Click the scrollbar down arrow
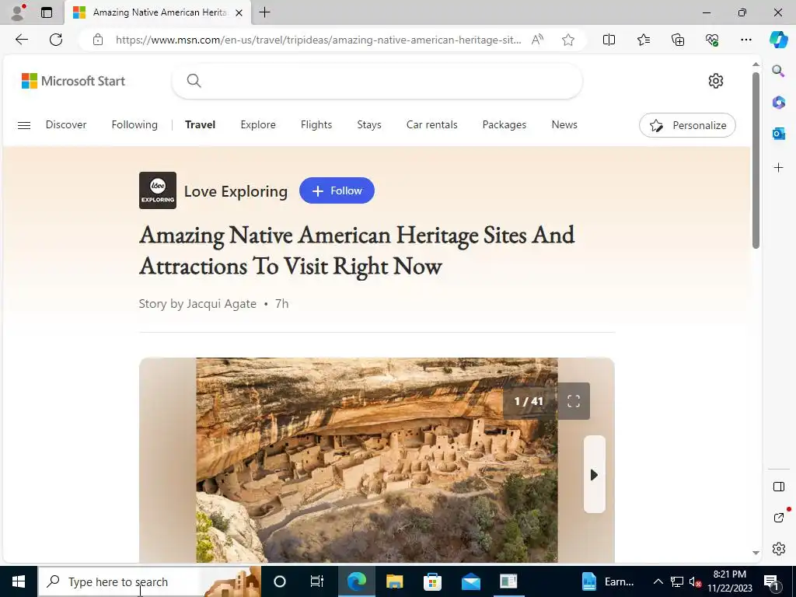 756,553
